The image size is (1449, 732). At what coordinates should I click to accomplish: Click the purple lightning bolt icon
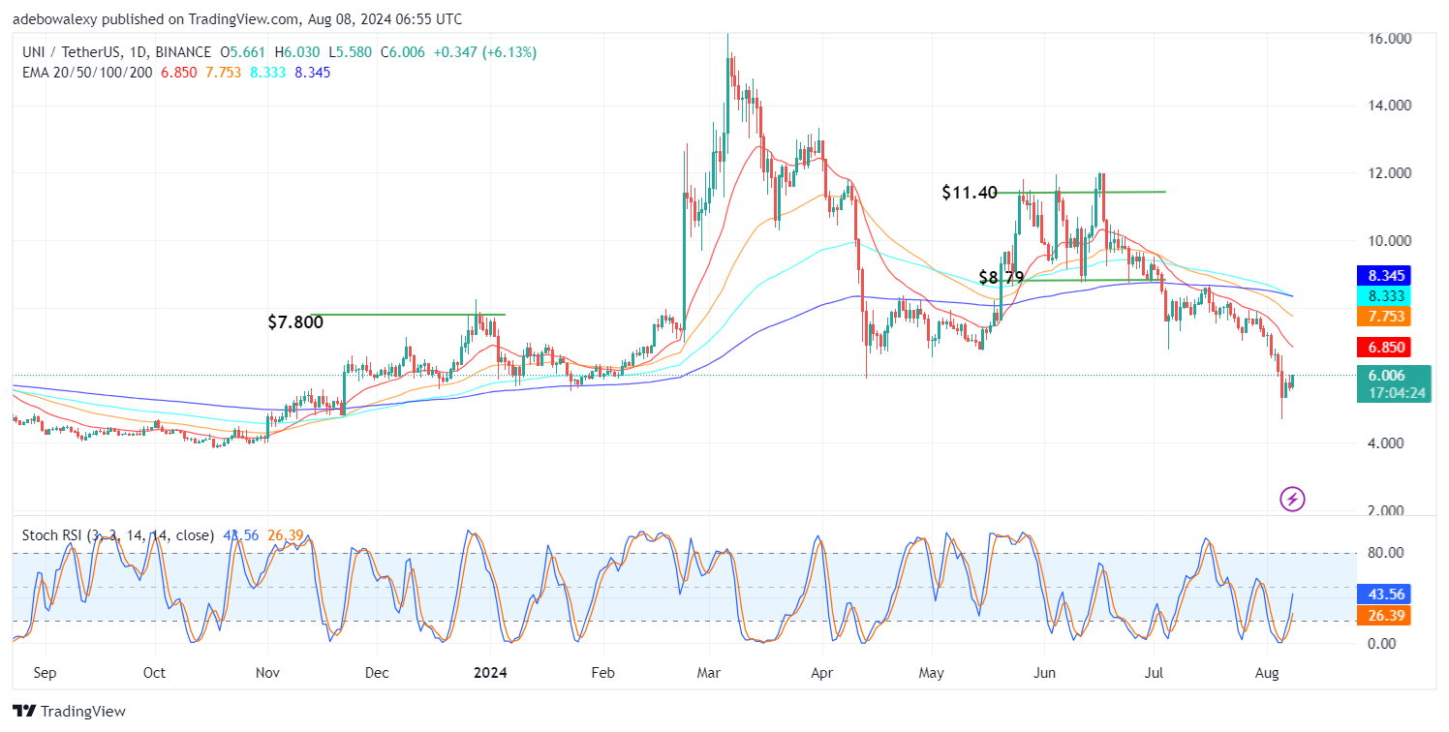point(1292,500)
